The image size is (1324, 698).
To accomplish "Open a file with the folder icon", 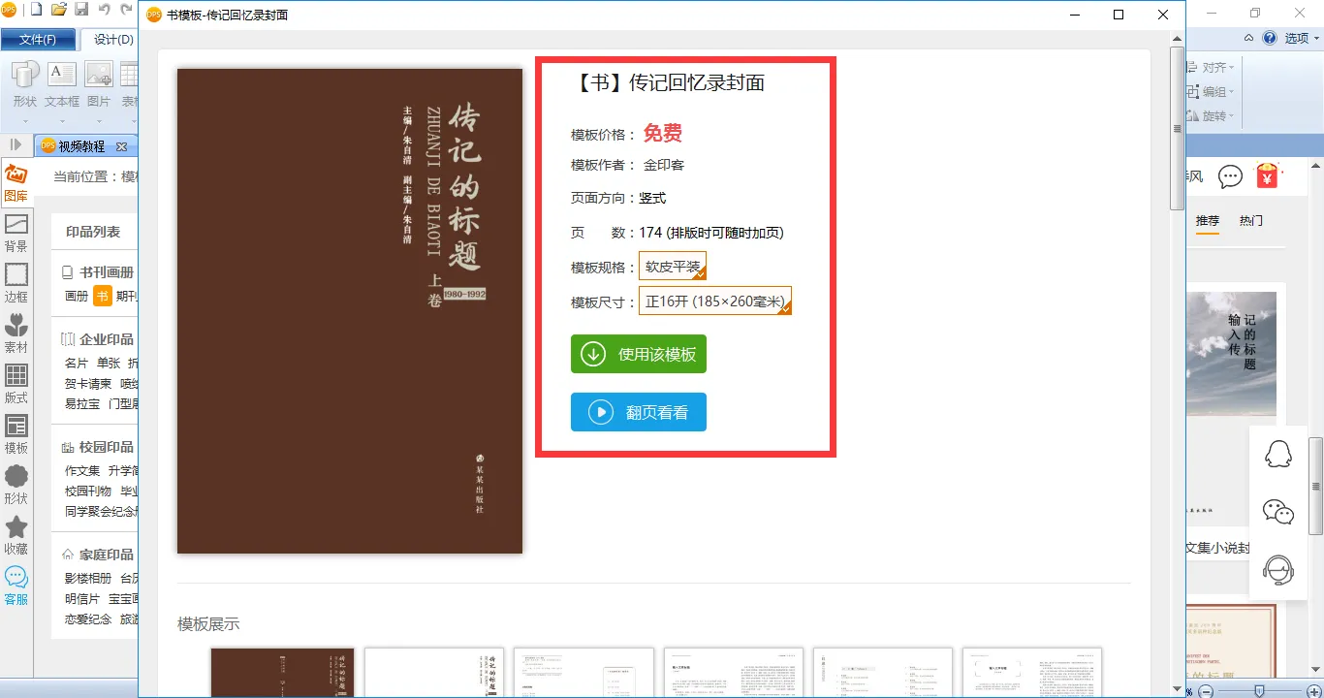I will pyautogui.click(x=59, y=10).
